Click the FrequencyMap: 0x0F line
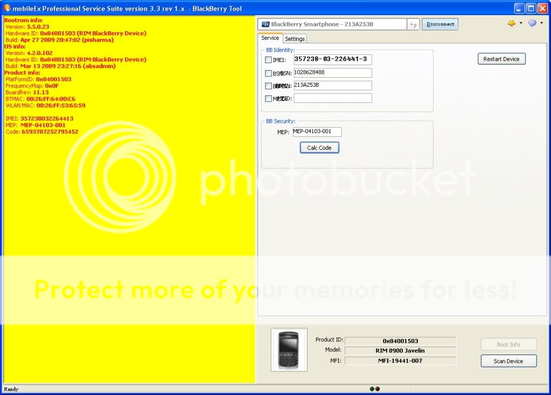Viewport: 551px width, 395px height. tap(32, 86)
